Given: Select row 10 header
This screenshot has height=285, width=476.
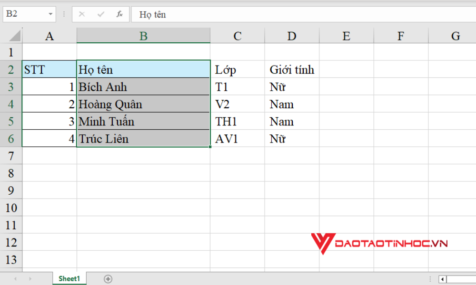Looking at the screenshot, I should (x=11, y=208).
